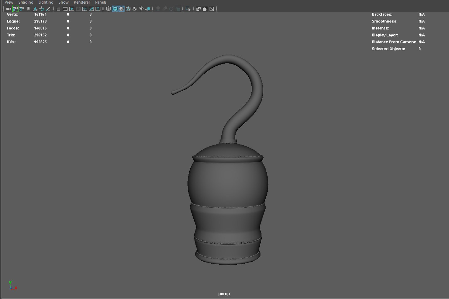Toggle the Safe Title icon

[98, 9]
